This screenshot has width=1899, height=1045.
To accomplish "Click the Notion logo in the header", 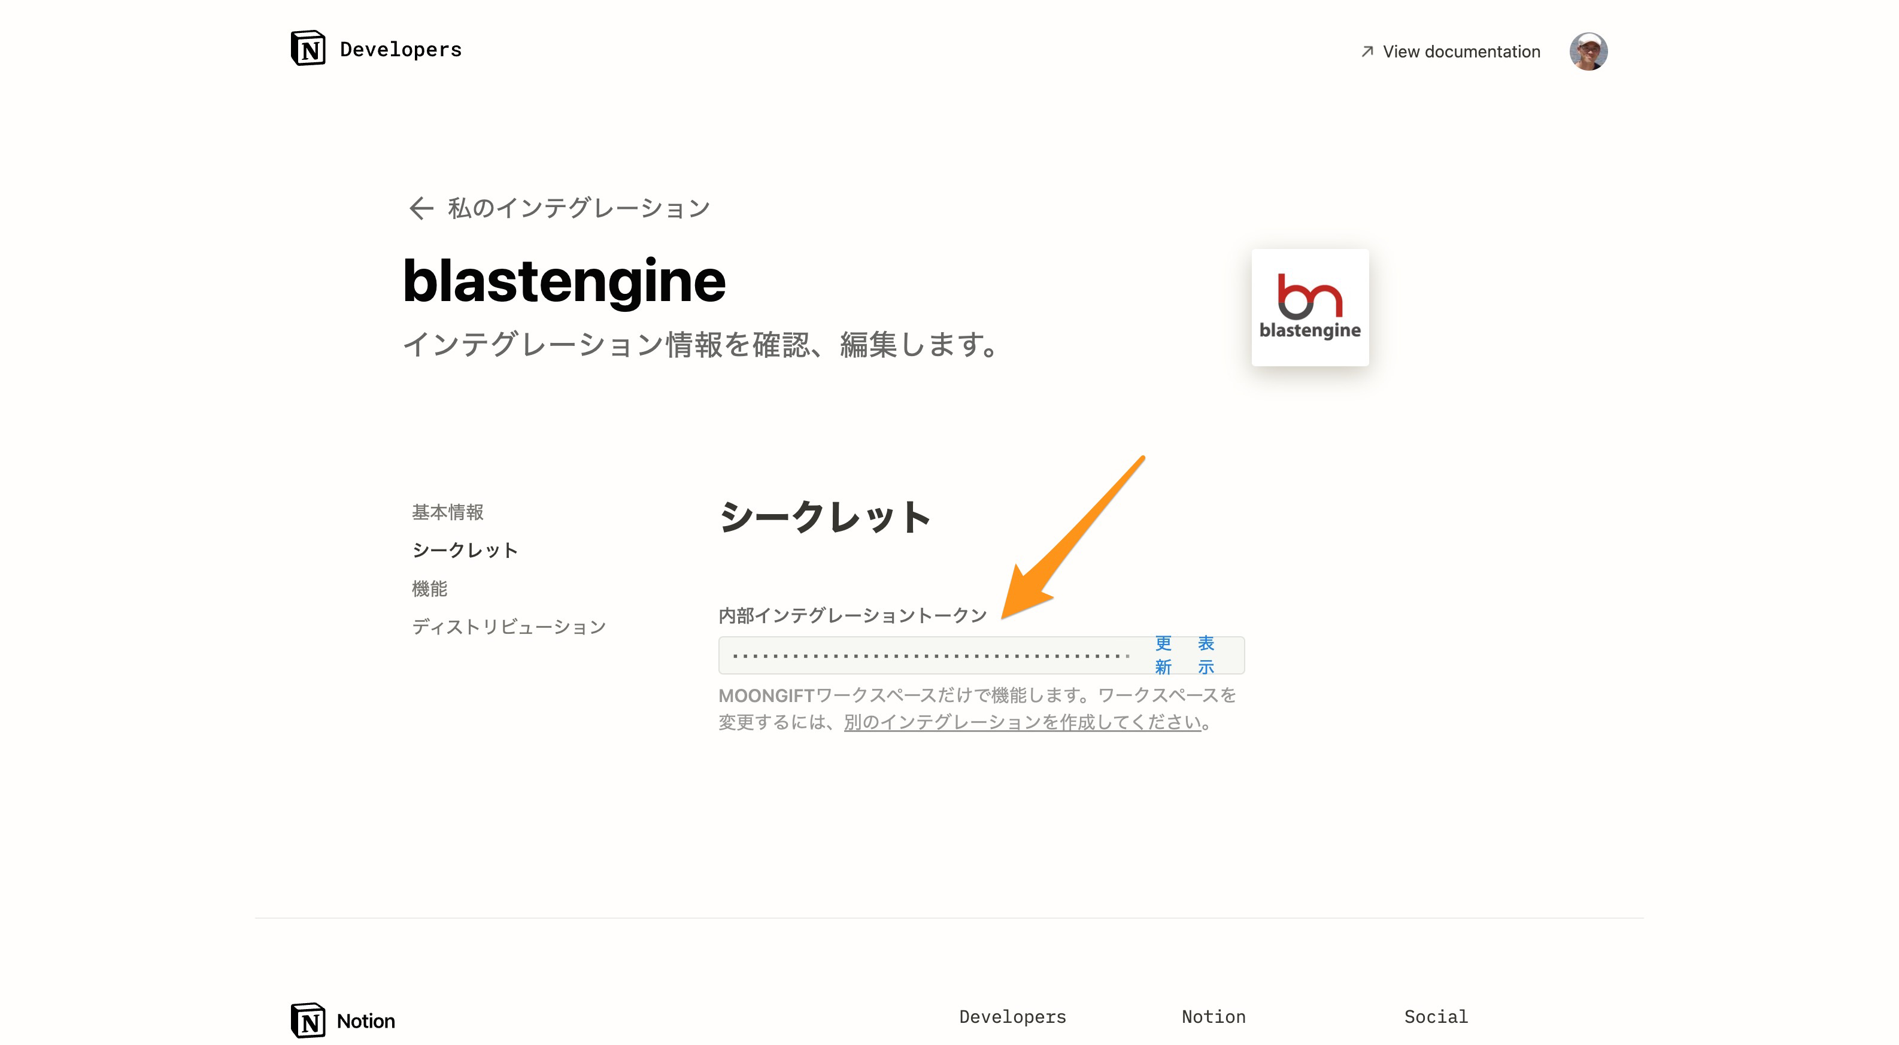I will [307, 48].
